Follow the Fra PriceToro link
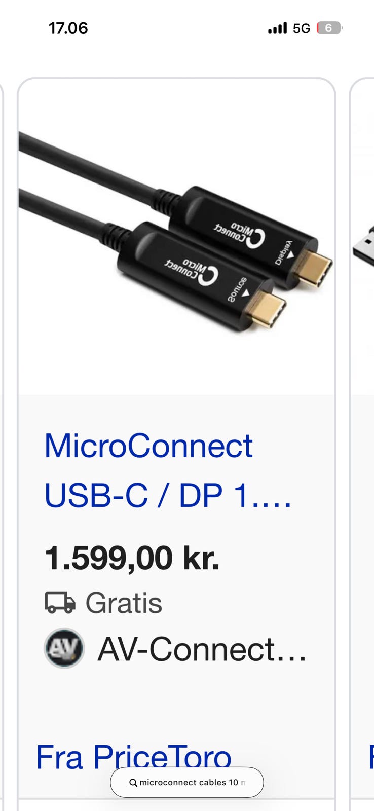374x811 pixels. point(134,757)
